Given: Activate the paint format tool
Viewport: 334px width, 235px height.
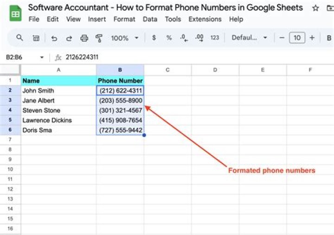Looking at the screenshot, I should (x=99, y=38).
